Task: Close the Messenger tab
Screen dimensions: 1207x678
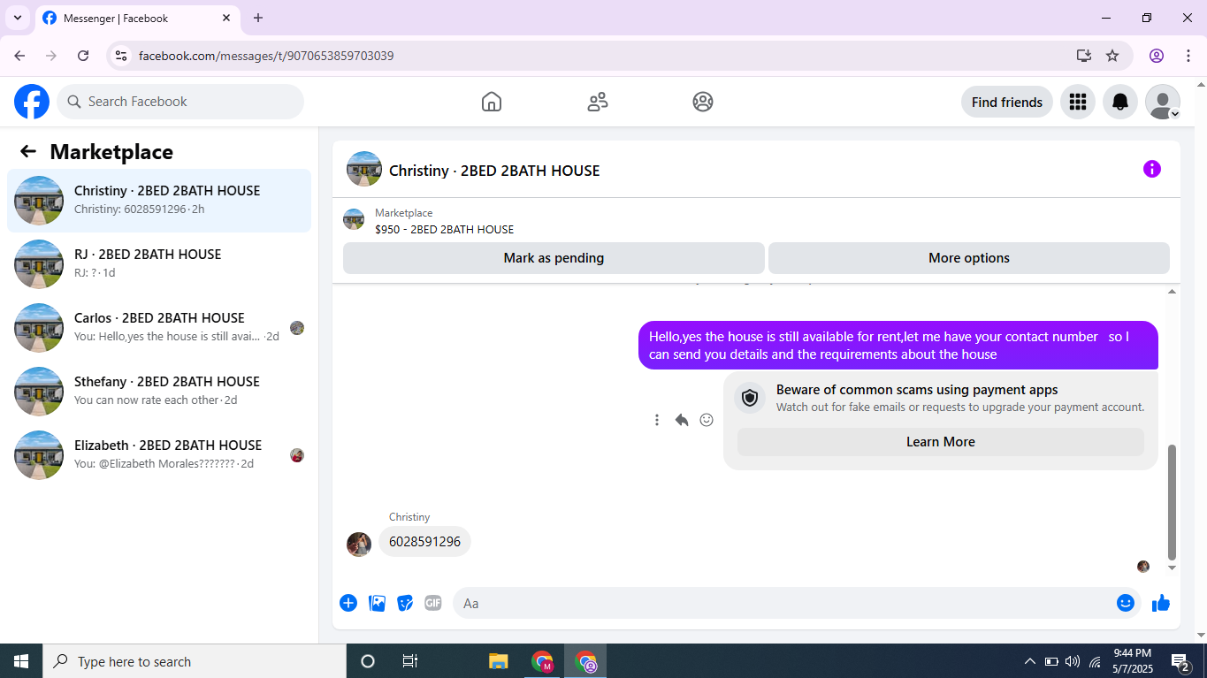Action: pos(226,18)
